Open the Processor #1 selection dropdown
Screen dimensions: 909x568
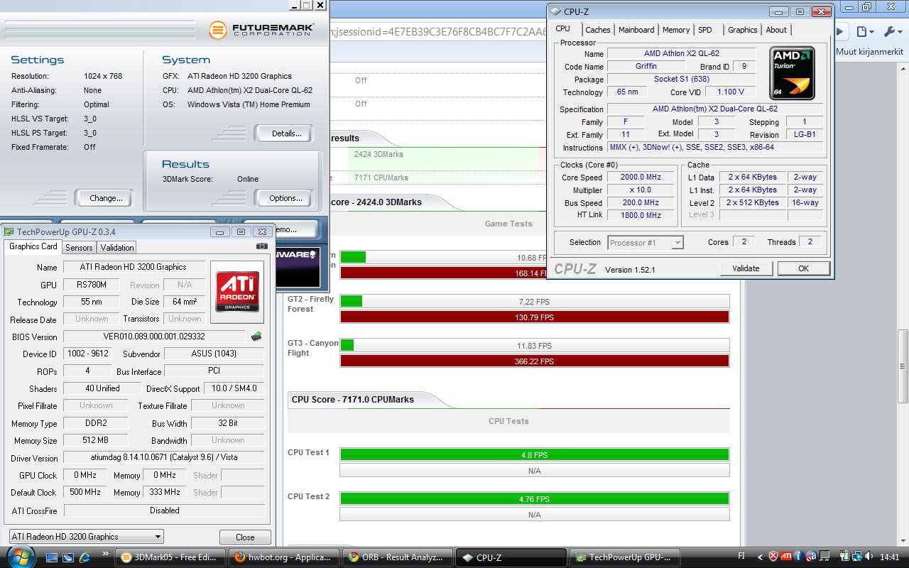(646, 243)
